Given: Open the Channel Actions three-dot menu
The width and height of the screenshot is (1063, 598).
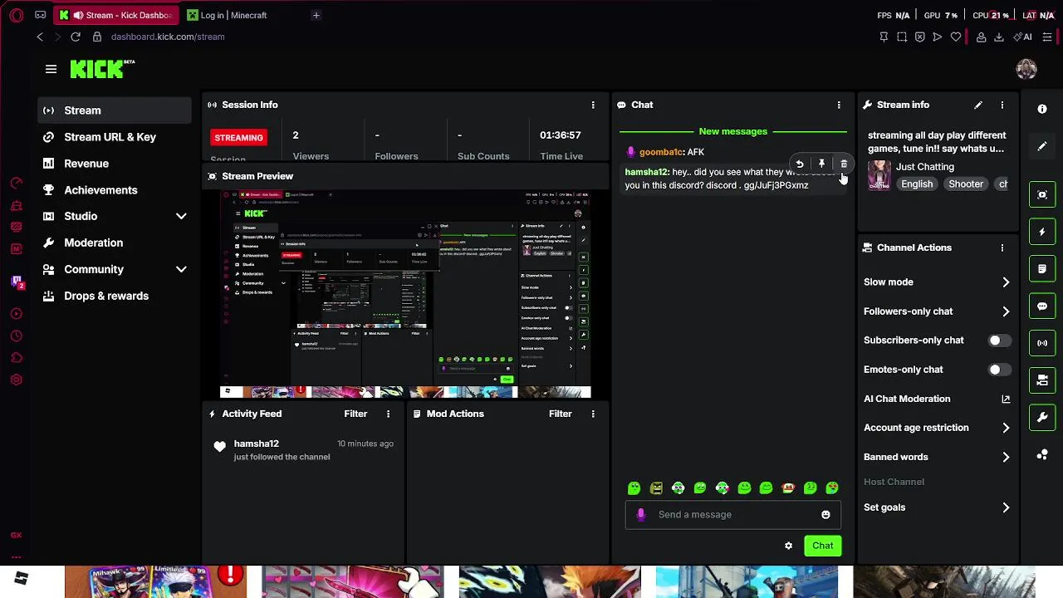Looking at the screenshot, I should pyautogui.click(x=1002, y=248).
